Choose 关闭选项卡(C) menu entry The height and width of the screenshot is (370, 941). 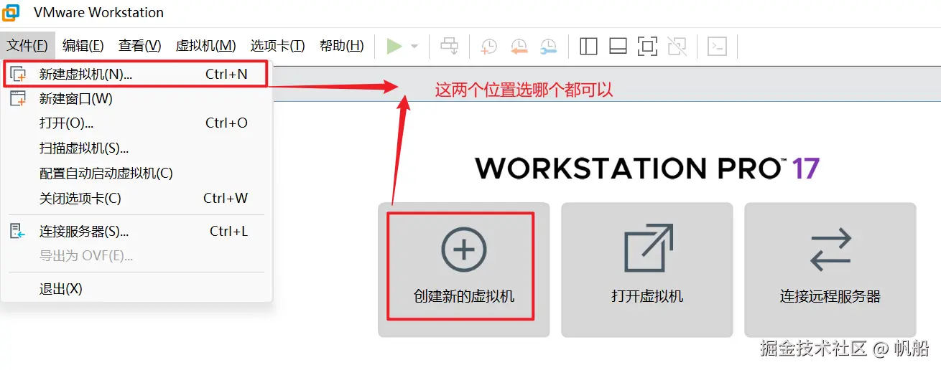pyautogui.click(x=136, y=198)
